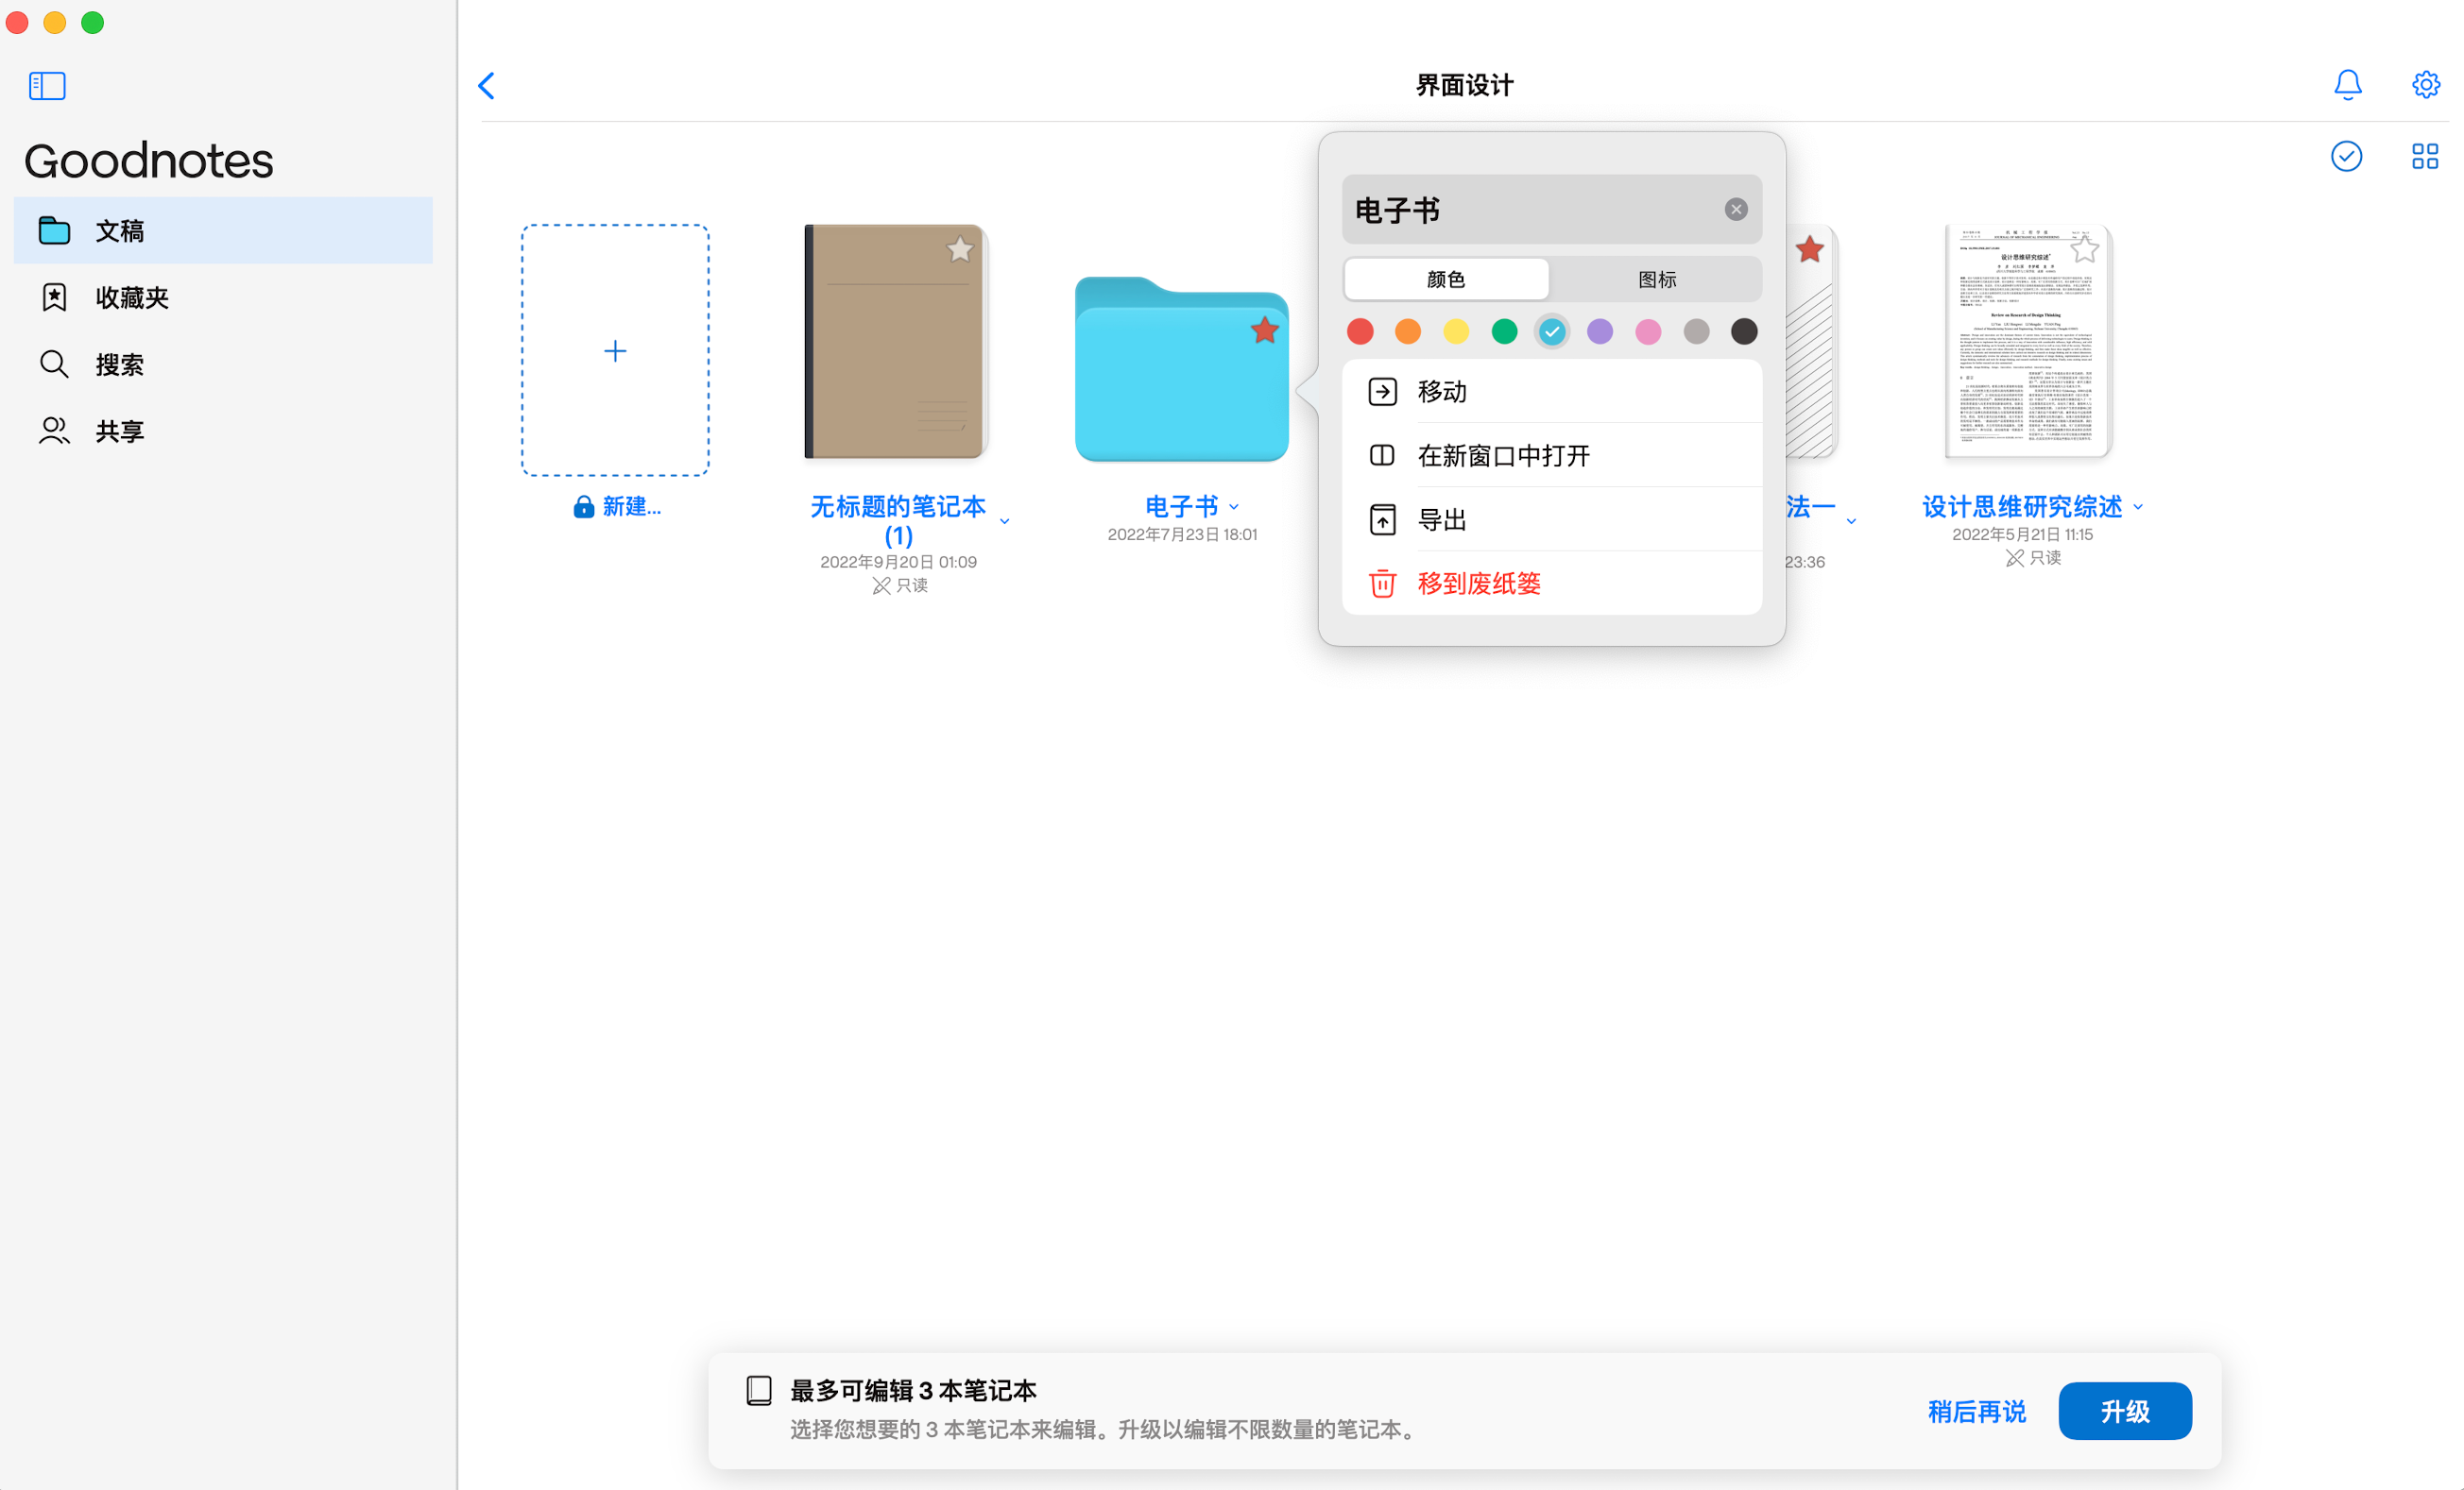Switch to the 图标 tab
The width and height of the screenshot is (2464, 1490).
pyautogui.click(x=1656, y=279)
